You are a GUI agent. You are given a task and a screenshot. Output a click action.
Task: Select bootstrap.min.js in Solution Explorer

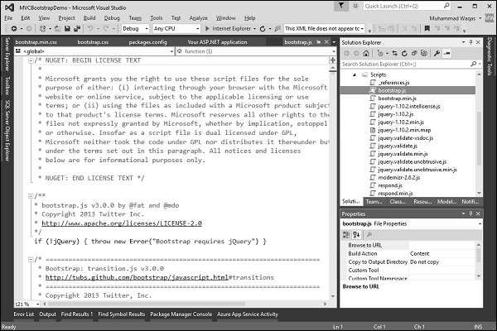click(397, 98)
